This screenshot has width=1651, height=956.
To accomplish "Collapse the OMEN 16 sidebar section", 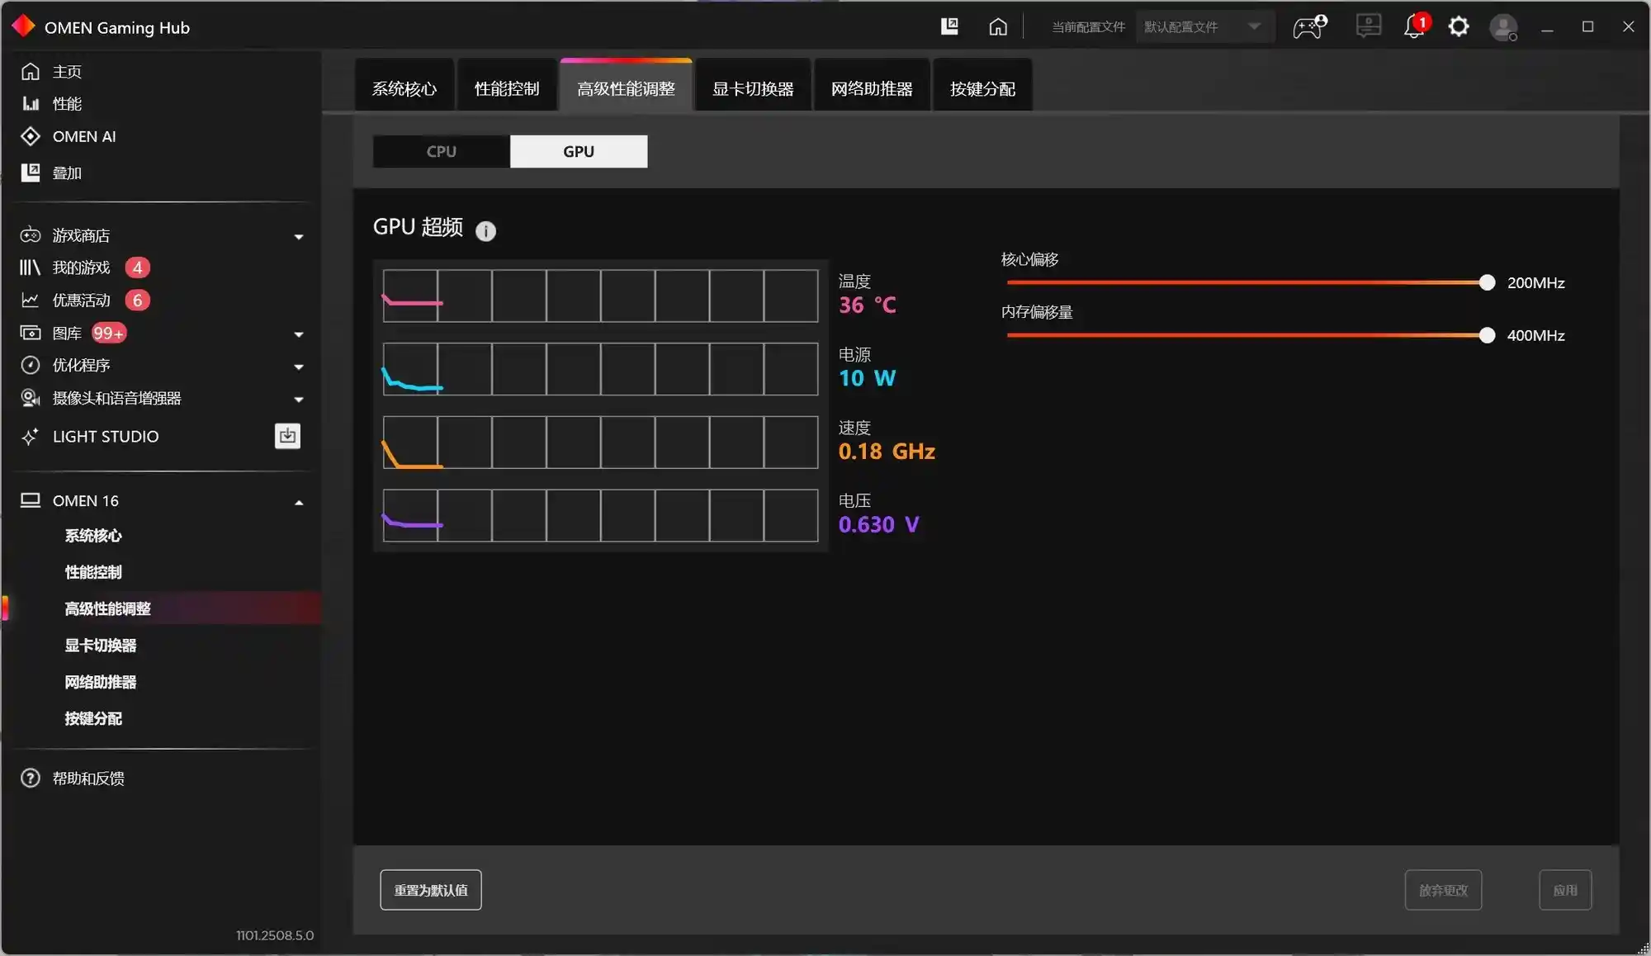I will (x=299, y=502).
